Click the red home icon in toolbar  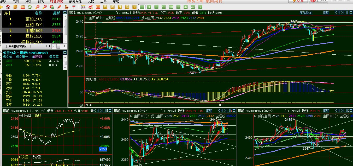tap(8, 7)
